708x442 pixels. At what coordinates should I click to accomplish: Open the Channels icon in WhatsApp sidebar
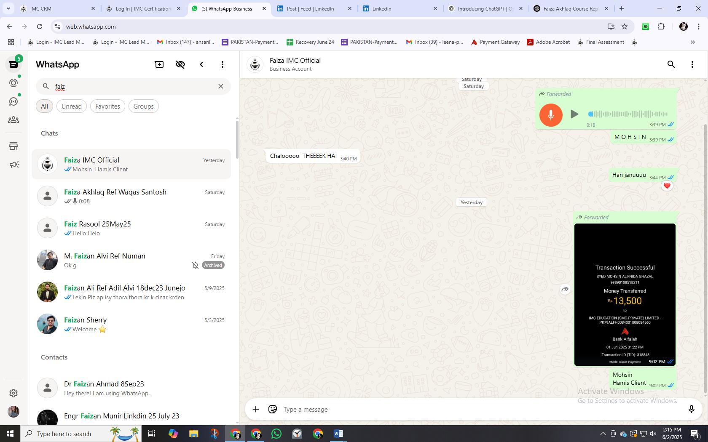pyautogui.click(x=13, y=101)
